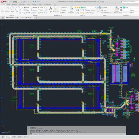Activate the Stretch command
Viewport: 139px width, 139px height.
coord(27,13)
